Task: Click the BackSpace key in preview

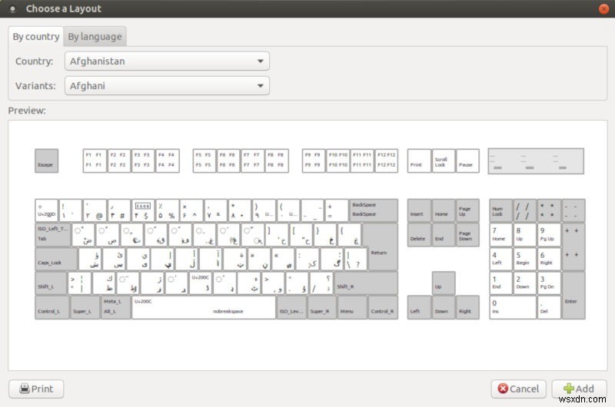Action: [374, 210]
